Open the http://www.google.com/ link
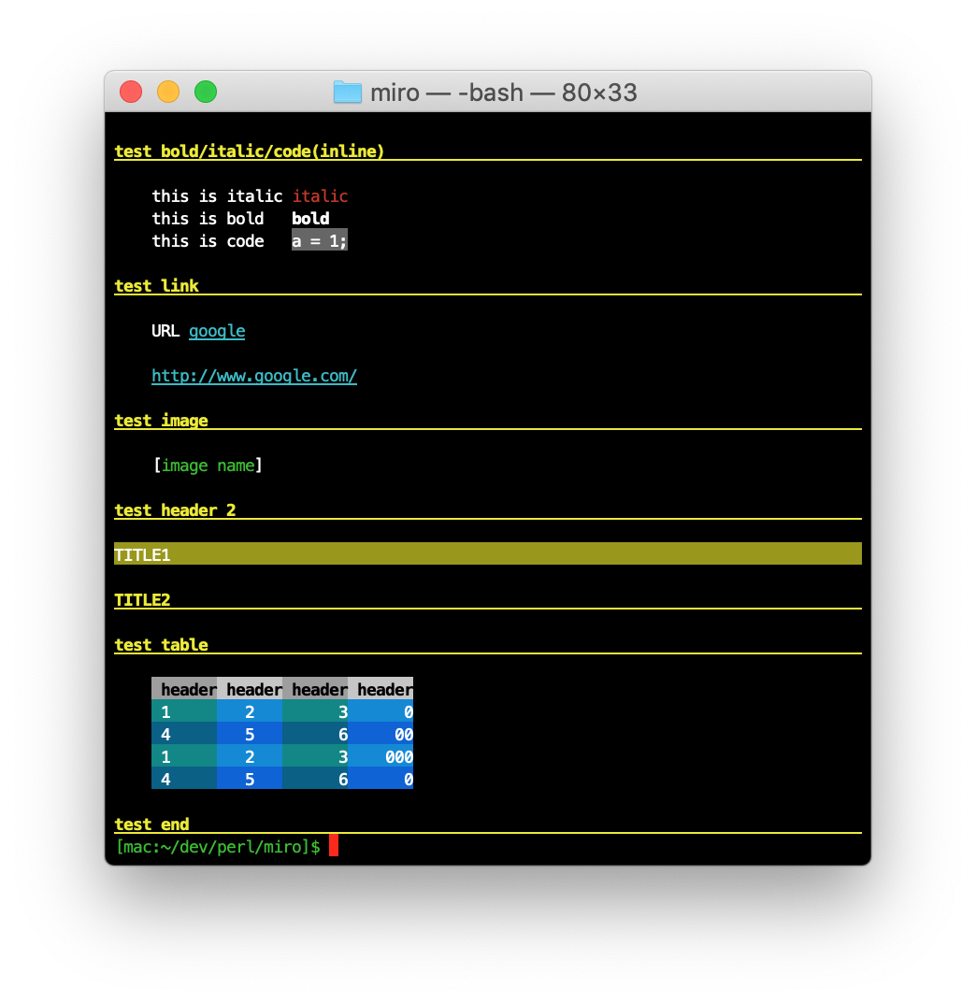Screen dimensions: 976x1004 pos(254,376)
